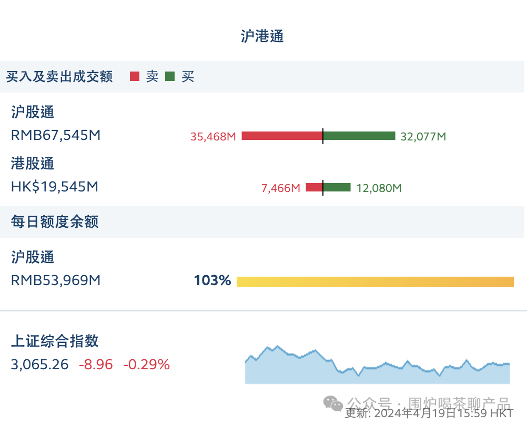
Task: Select the 沪股通 label under daily quota
Action: 33,257
